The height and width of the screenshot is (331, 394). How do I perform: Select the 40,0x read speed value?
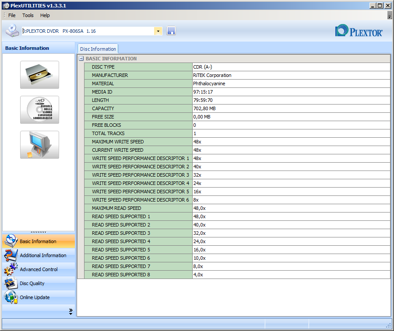200,225
